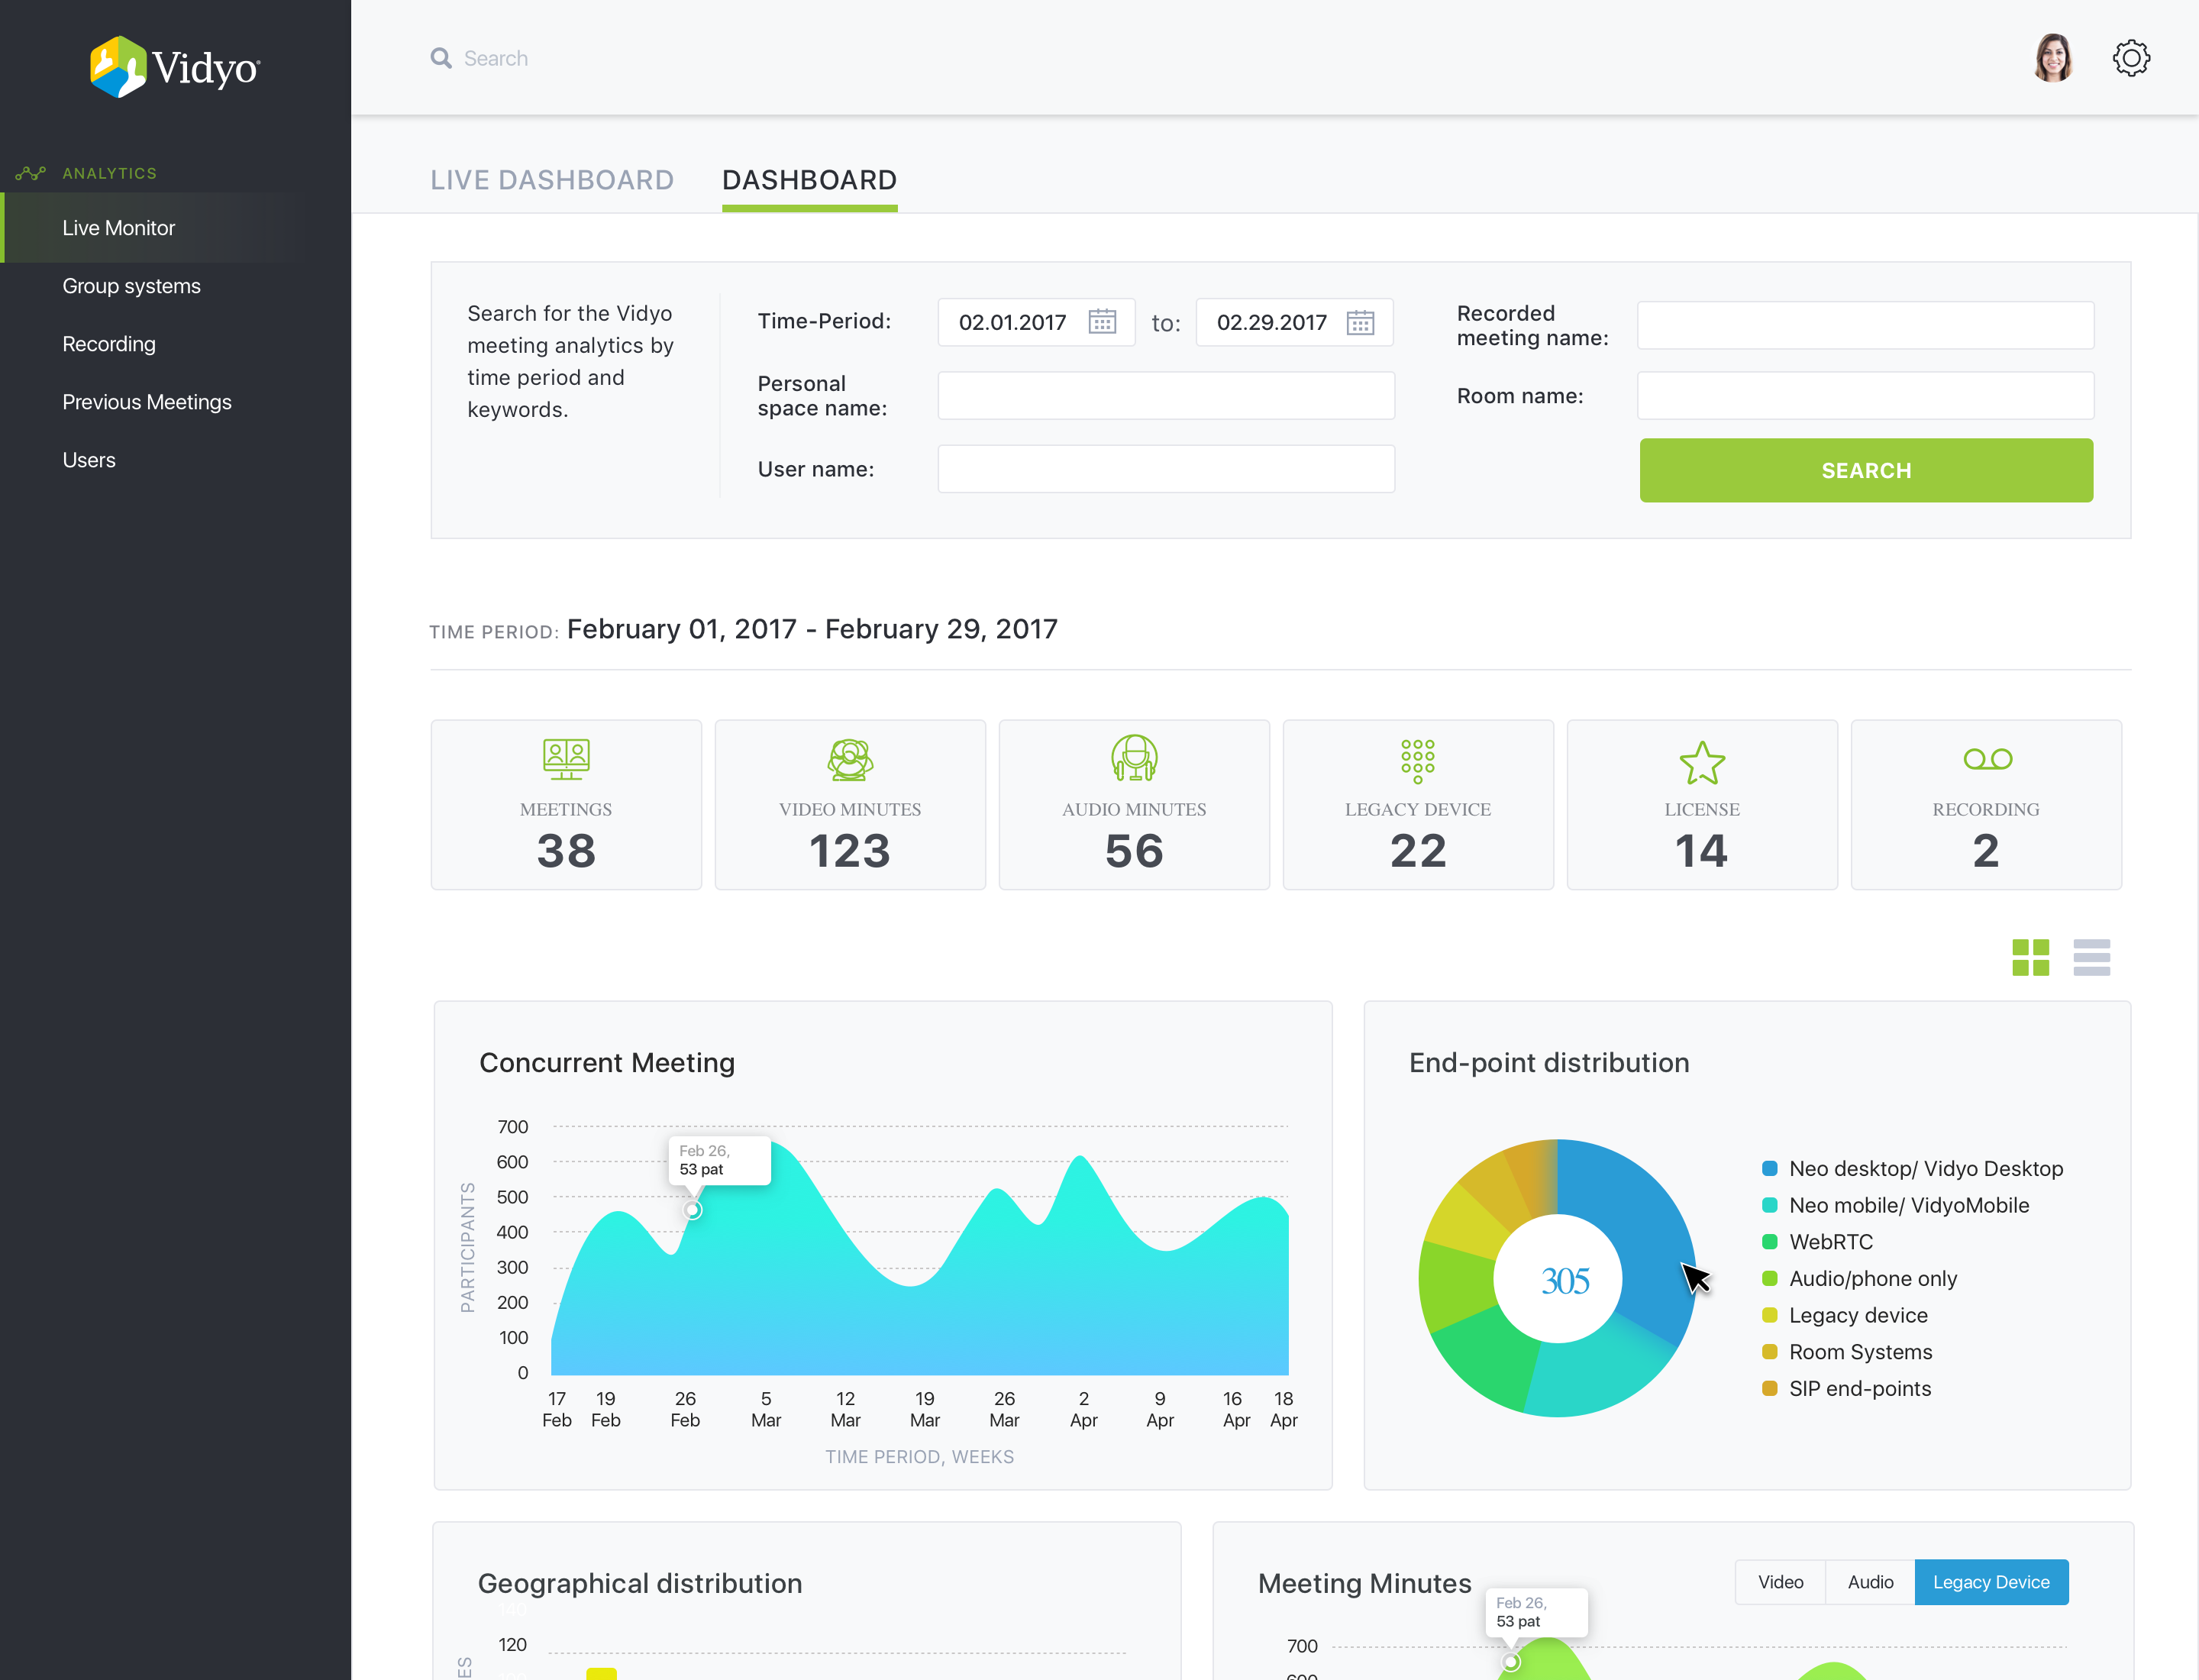Select Legacy Device minutes toggle
The image size is (2199, 1680).
pos(1991,1582)
